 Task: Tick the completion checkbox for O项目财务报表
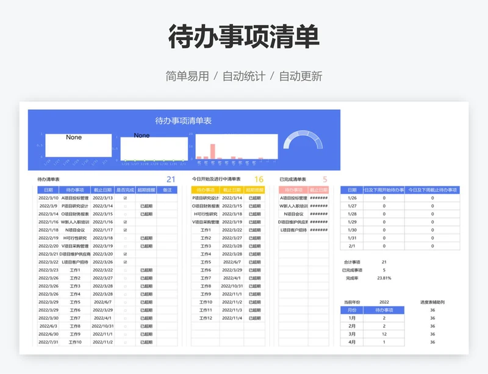click(x=125, y=214)
